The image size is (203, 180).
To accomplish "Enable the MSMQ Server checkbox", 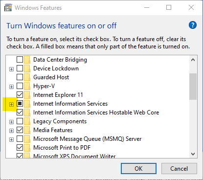I will pos(20,139).
